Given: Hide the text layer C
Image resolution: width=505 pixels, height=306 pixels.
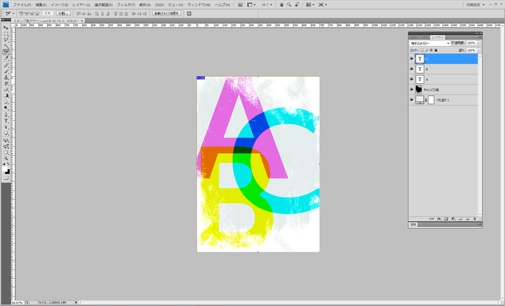Looking at the screenshot, I should tap(411, 59).
